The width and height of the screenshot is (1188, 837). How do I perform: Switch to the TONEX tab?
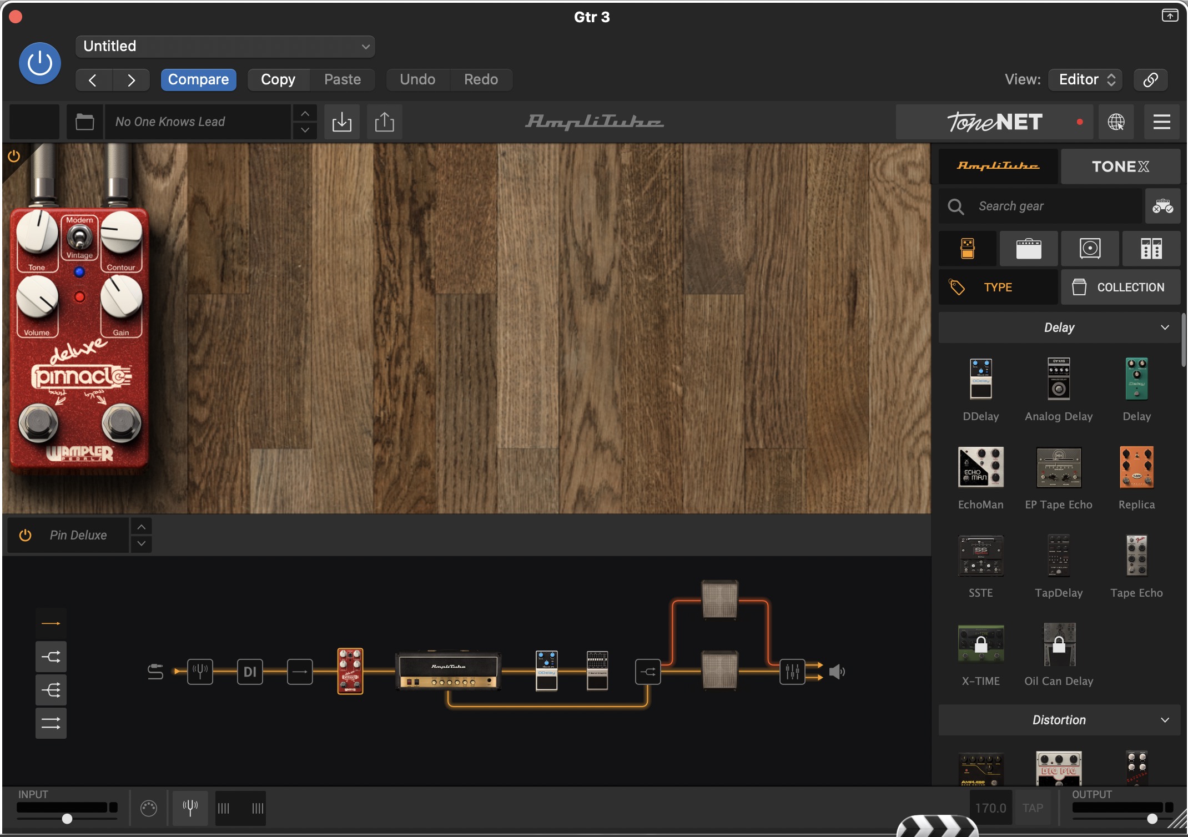click(1120, 167)
